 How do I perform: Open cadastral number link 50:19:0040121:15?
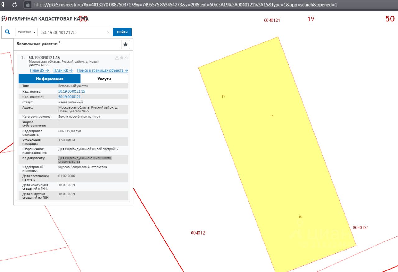pos(72,91)
